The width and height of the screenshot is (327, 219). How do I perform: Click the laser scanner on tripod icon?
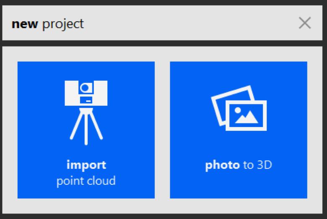[86, 112]
